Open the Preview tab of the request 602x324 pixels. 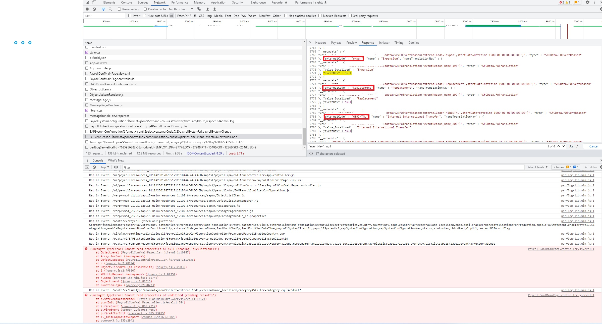coord(351,43)
